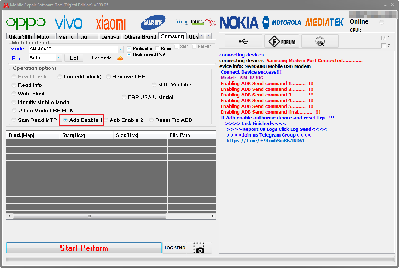
Task: Select the Infinix brand logo
Action: click(198, 22)
